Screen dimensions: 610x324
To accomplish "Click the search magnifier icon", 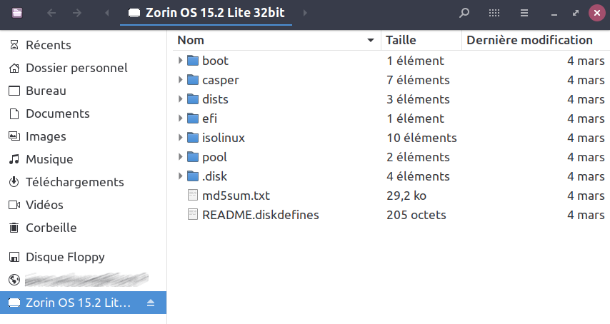I will coord(464,13).
